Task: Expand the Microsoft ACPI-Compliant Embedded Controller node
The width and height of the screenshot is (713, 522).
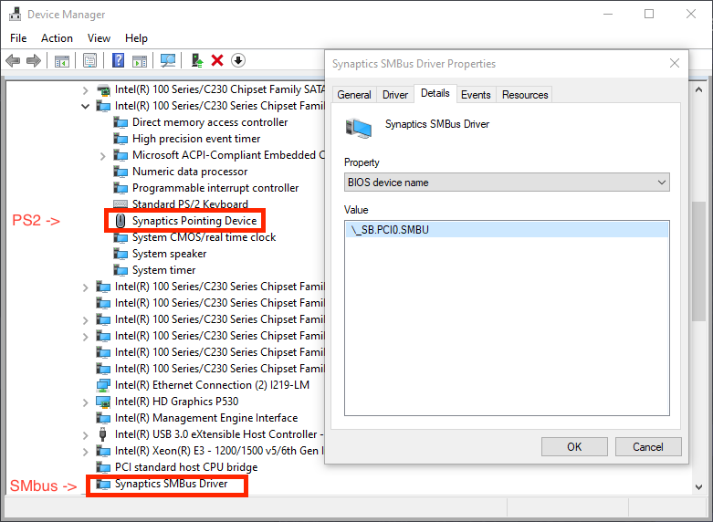Action: point(103,156)
